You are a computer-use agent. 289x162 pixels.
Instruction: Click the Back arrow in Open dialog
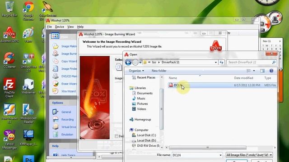[x=128, y=62]
